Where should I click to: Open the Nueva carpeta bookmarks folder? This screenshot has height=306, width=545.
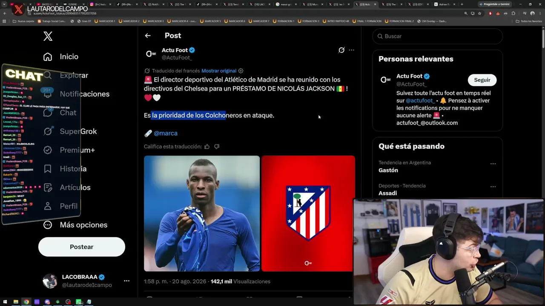click(x=24, y=21)
